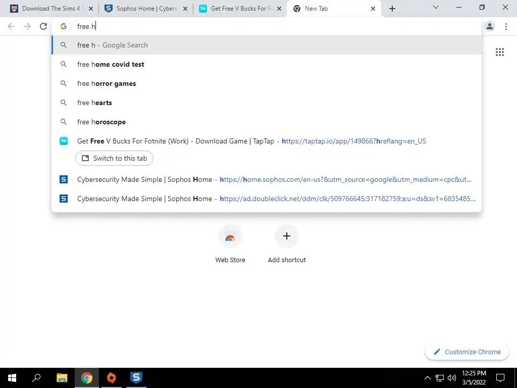
Task: Close the Download The Sims 4 tab
Action: tap(91, 9)
